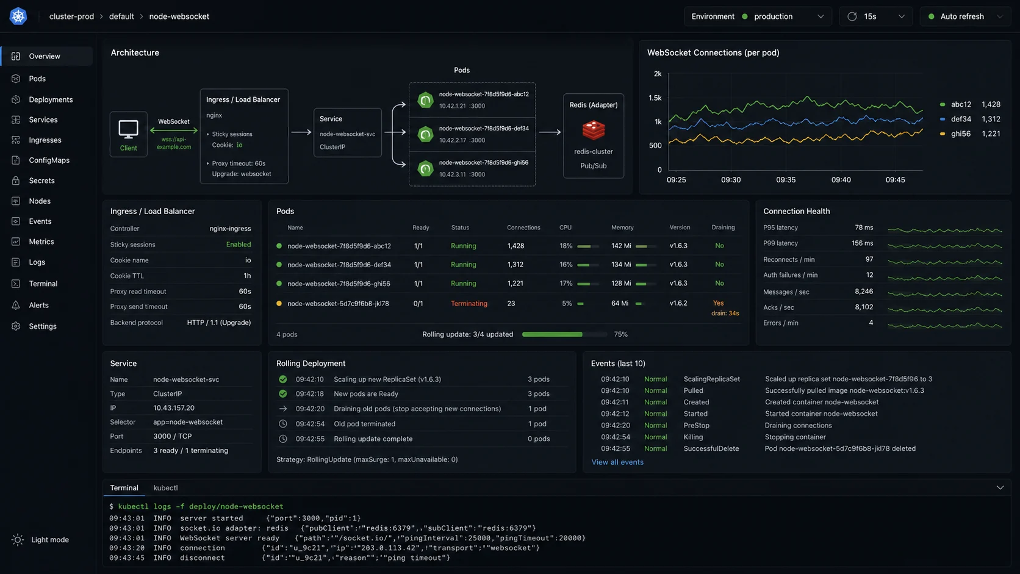Image resolution: width=1020 pixels, height=574 pixels.
Task: Click the P95 latency sparkline
Action: point(945,230)
